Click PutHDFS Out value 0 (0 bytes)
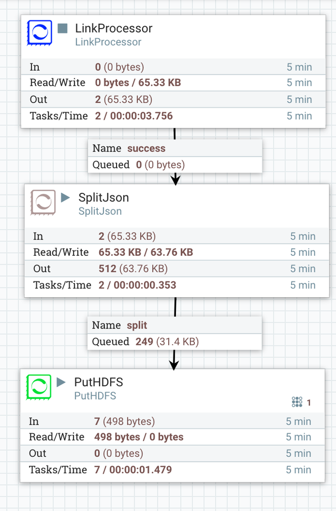Viewport: 336px width, 511px height. click(x=119, y=453)
